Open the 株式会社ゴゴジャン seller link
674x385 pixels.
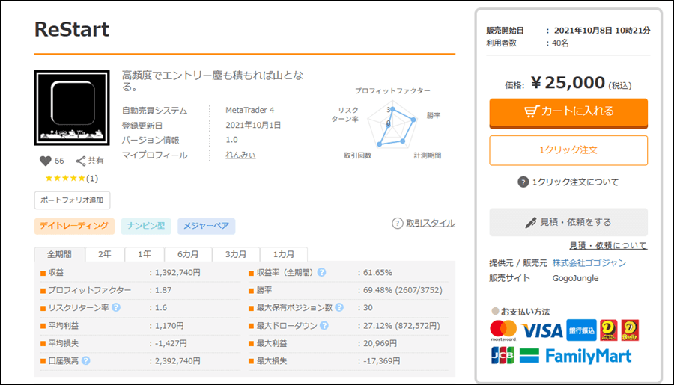pos(589,263)
